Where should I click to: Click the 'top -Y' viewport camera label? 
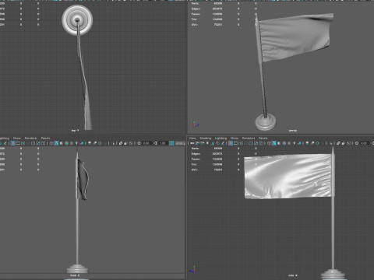tap(75, 131)
